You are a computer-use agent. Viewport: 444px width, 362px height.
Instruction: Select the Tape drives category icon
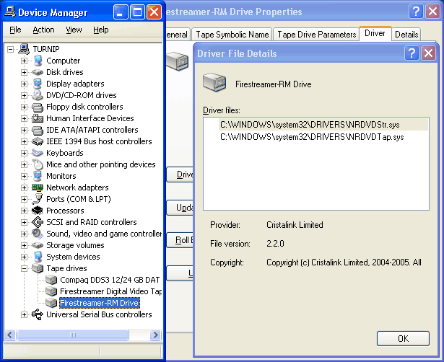pos(38,268)
